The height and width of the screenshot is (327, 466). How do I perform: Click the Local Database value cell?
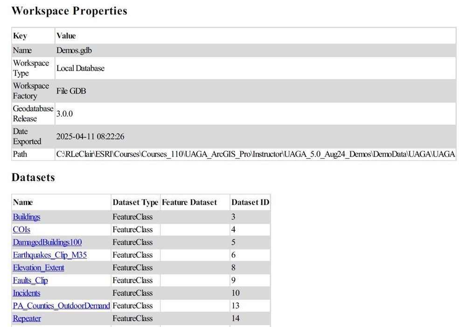[80, 68]
